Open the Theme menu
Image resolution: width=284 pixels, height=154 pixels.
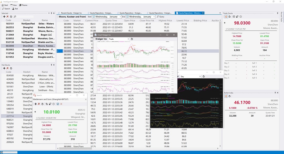click(23, 5)
